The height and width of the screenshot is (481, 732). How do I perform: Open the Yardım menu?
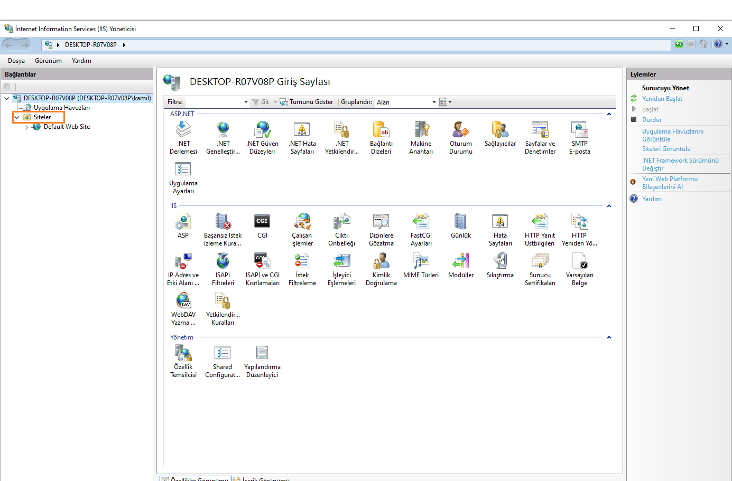[81, 61]
